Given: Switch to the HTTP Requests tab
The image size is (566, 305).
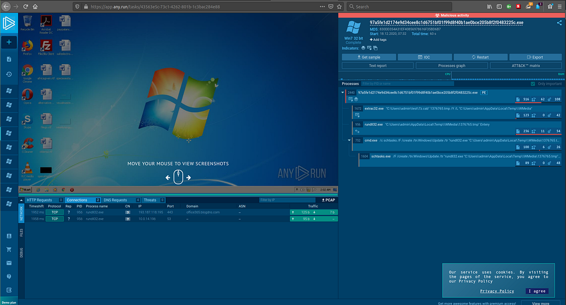Looking at the screenshot, I should pyautogui.click(x=45, y=200).
